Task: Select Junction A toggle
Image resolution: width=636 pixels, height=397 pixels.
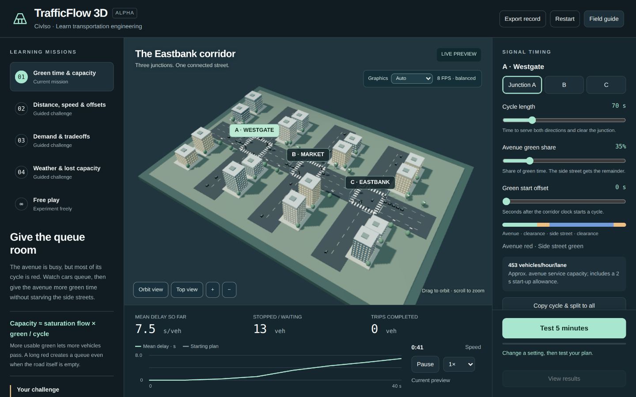Action: click(x=522, y=85)
